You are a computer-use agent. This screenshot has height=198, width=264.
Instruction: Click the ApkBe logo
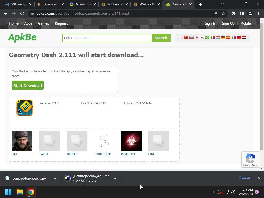click(x=22, y=38)
